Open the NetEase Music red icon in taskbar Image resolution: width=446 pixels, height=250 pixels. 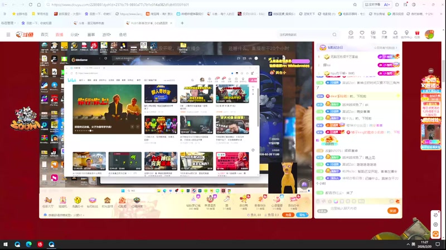coord(40,244)
